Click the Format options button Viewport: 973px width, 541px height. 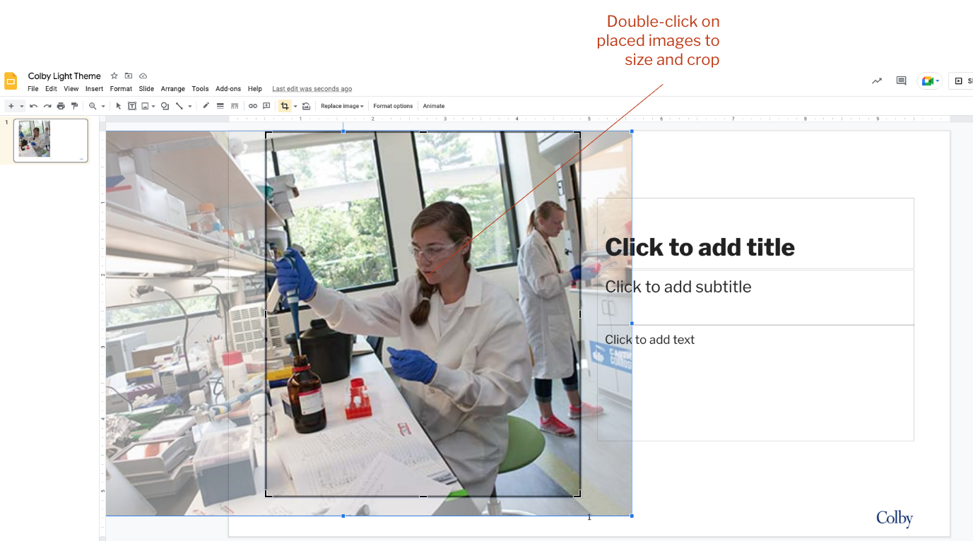click(393, 106)
